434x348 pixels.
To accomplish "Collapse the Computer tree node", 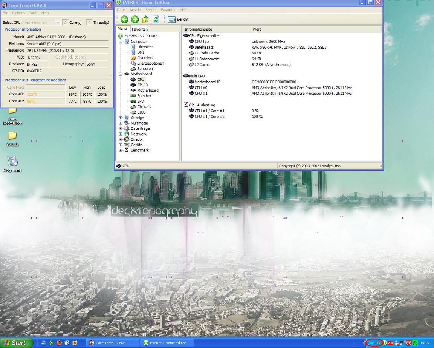I will 121,42.
